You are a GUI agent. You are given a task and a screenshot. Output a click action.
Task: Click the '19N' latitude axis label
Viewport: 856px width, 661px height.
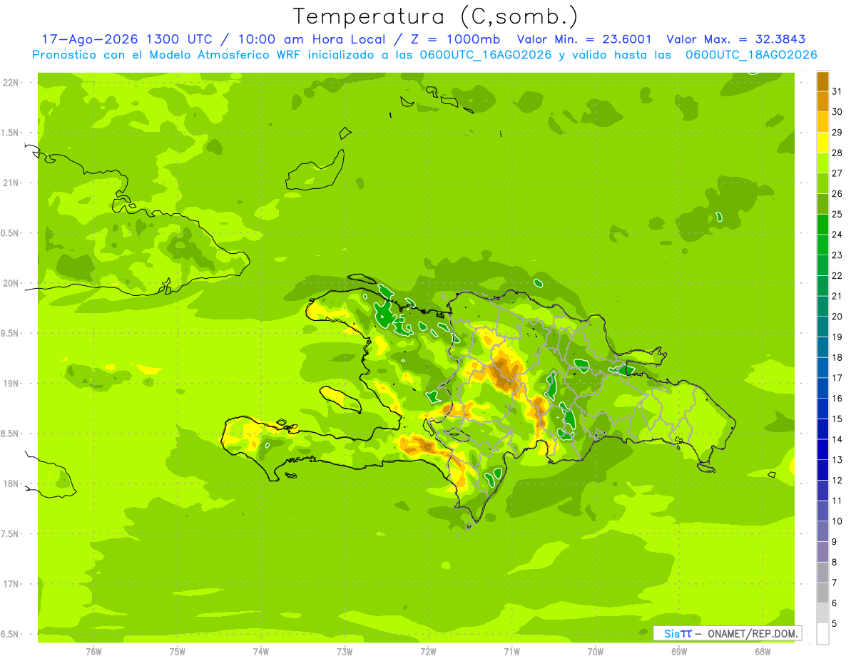(11, 383)
